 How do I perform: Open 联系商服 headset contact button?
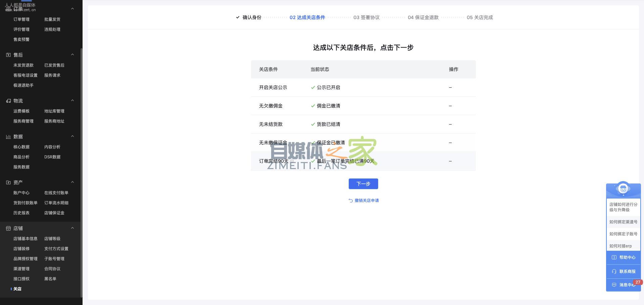pos(624,272)
